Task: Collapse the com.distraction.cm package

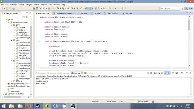Action: [9, 22]
